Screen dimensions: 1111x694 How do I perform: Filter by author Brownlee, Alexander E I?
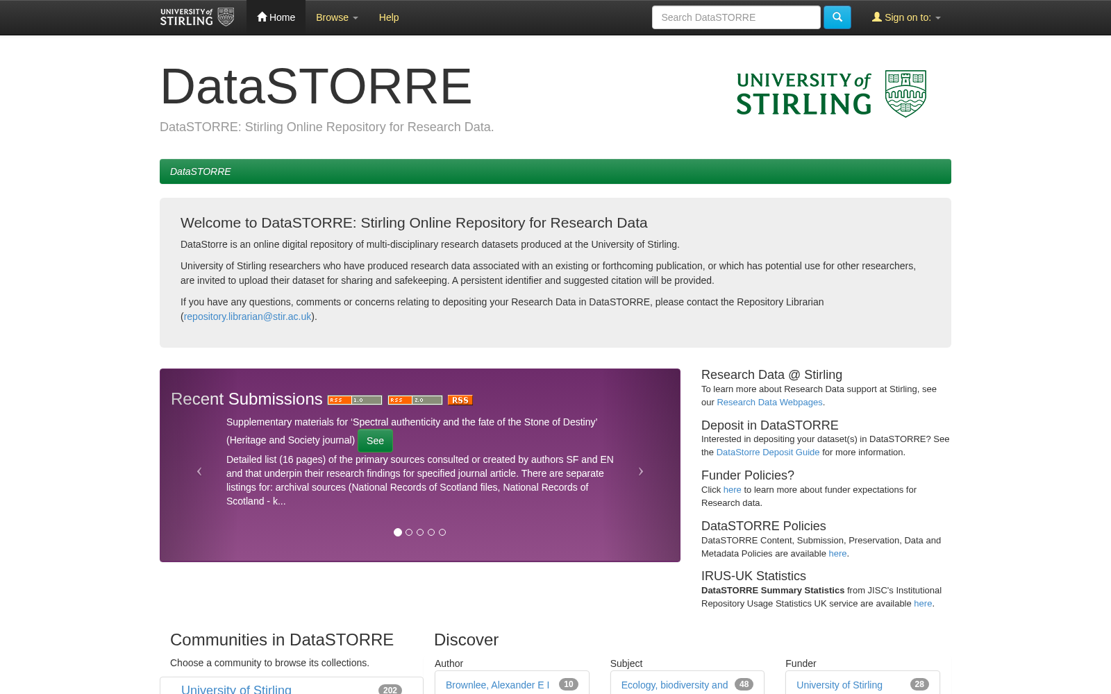(x=497, y=685)
